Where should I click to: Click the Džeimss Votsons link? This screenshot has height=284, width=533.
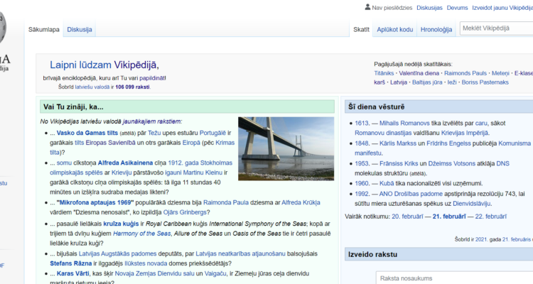coord(452,163)
